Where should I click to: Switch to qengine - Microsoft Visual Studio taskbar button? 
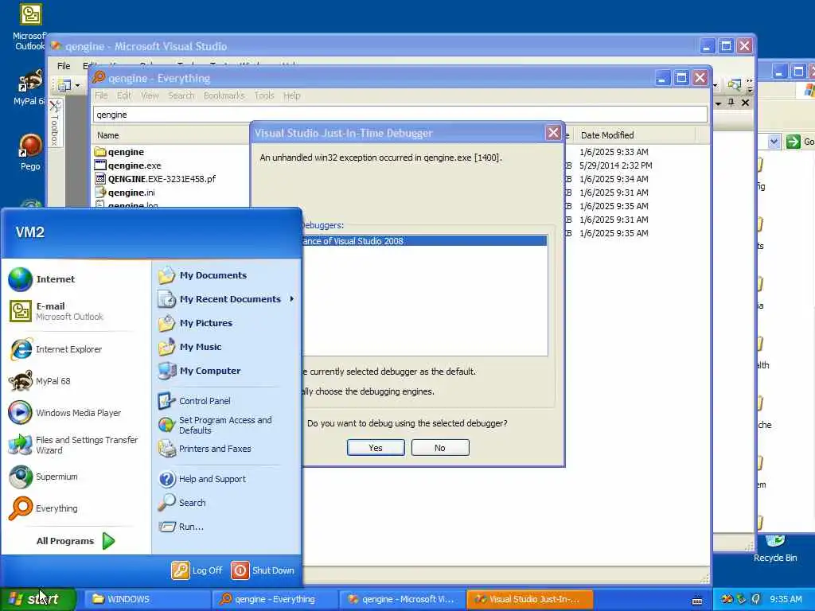[402, 599]
